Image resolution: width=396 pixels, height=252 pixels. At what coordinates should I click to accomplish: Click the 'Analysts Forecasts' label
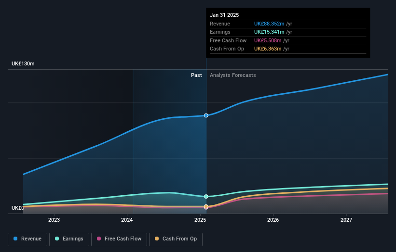pos(233,75)
